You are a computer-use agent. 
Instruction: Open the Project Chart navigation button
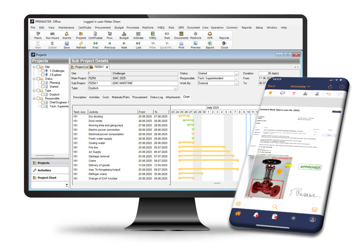pos(50,178)
